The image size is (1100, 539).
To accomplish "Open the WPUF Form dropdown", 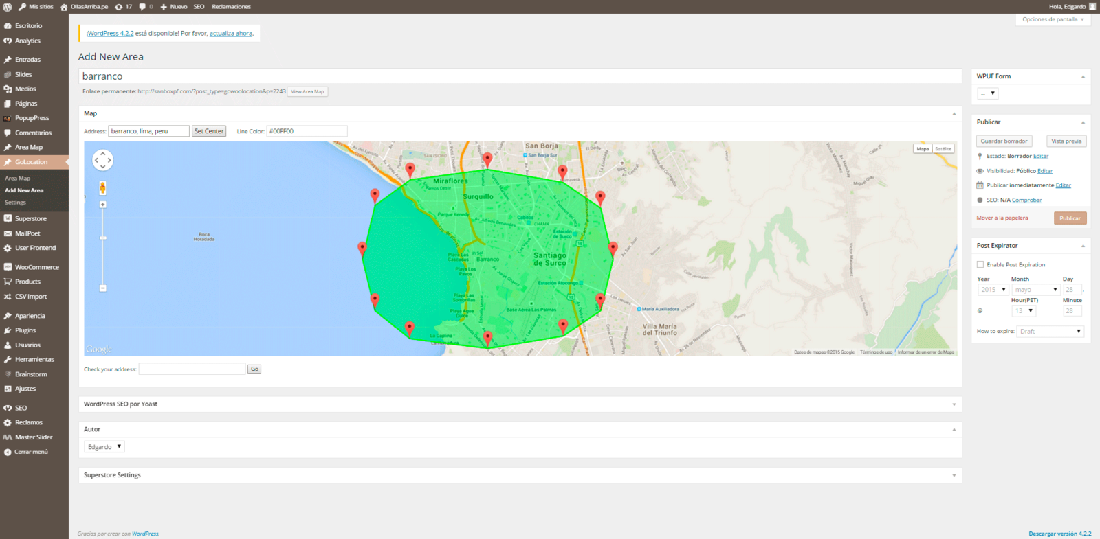I will tap(987, 93).
